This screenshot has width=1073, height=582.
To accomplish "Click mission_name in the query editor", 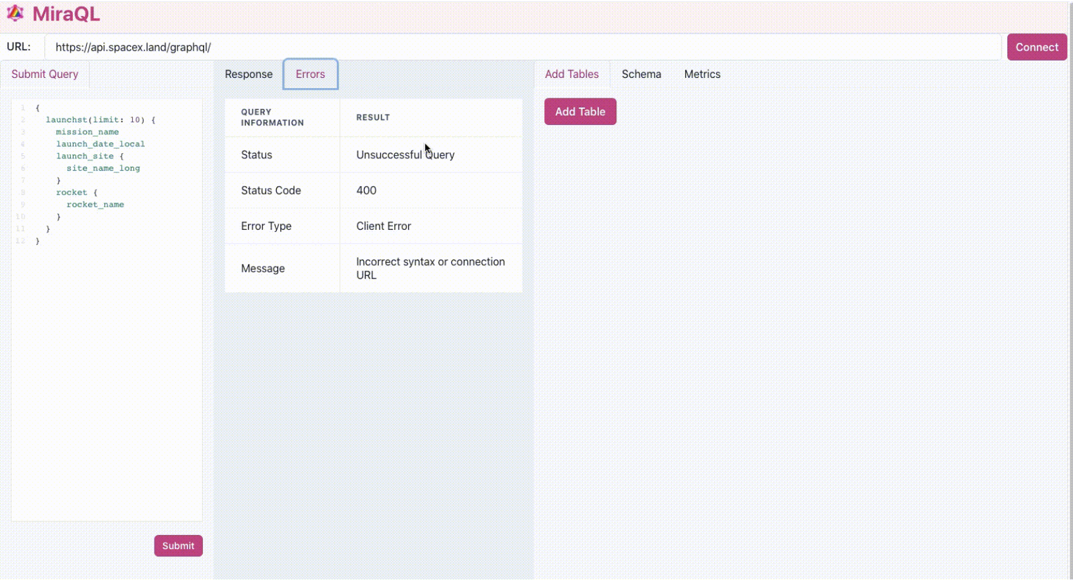I will (x=87, y=132).
